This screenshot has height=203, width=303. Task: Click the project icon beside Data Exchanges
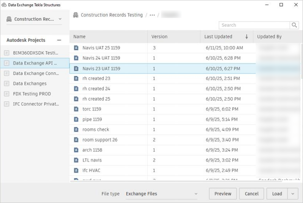point(6,83)
